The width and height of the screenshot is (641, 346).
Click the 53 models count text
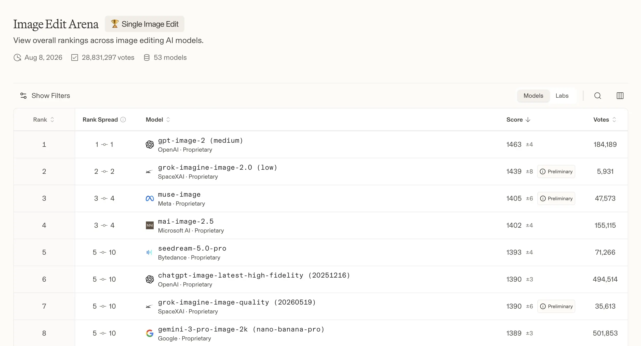[x=170, y=57]
